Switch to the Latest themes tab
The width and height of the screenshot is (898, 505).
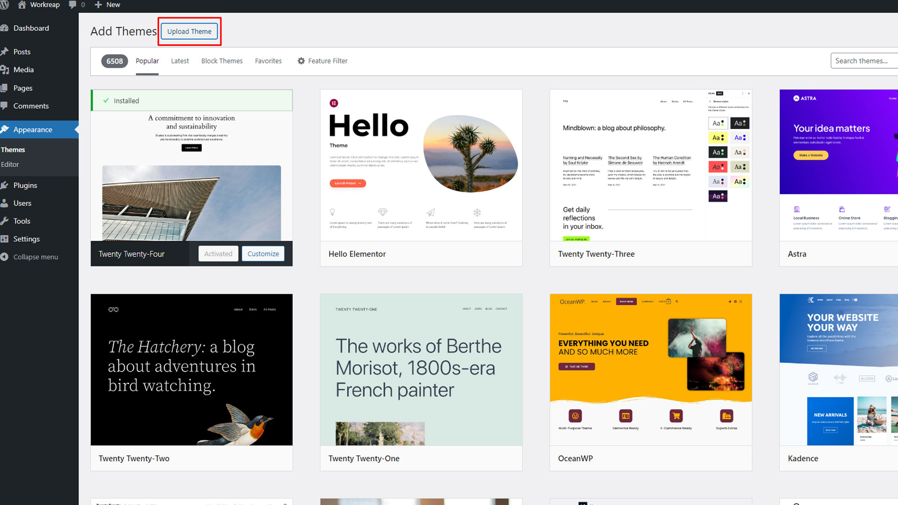click(180, 61)
